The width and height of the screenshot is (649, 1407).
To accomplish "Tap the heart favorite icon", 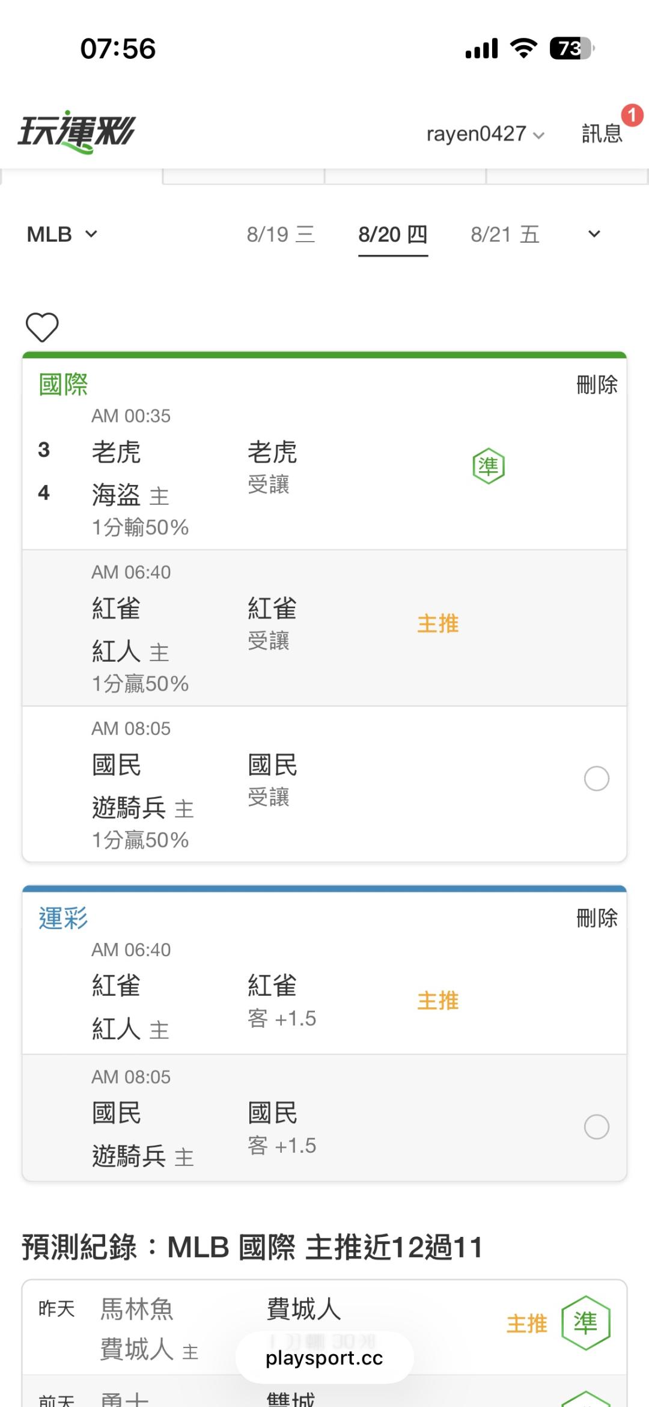I will [x=42, y=327].
